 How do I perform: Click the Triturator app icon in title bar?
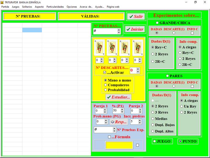[x=2, y=2]
